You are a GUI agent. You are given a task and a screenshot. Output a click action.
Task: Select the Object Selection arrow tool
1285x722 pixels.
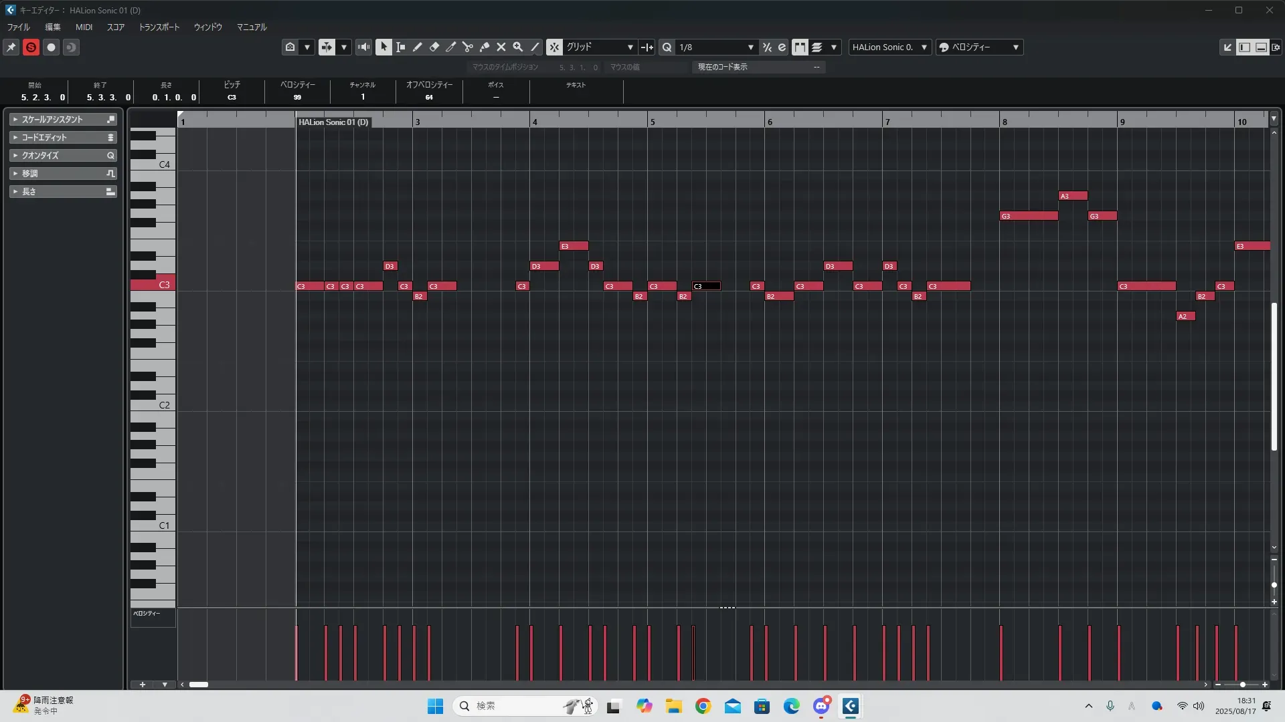pyautogui.click(x=383, y=47)
